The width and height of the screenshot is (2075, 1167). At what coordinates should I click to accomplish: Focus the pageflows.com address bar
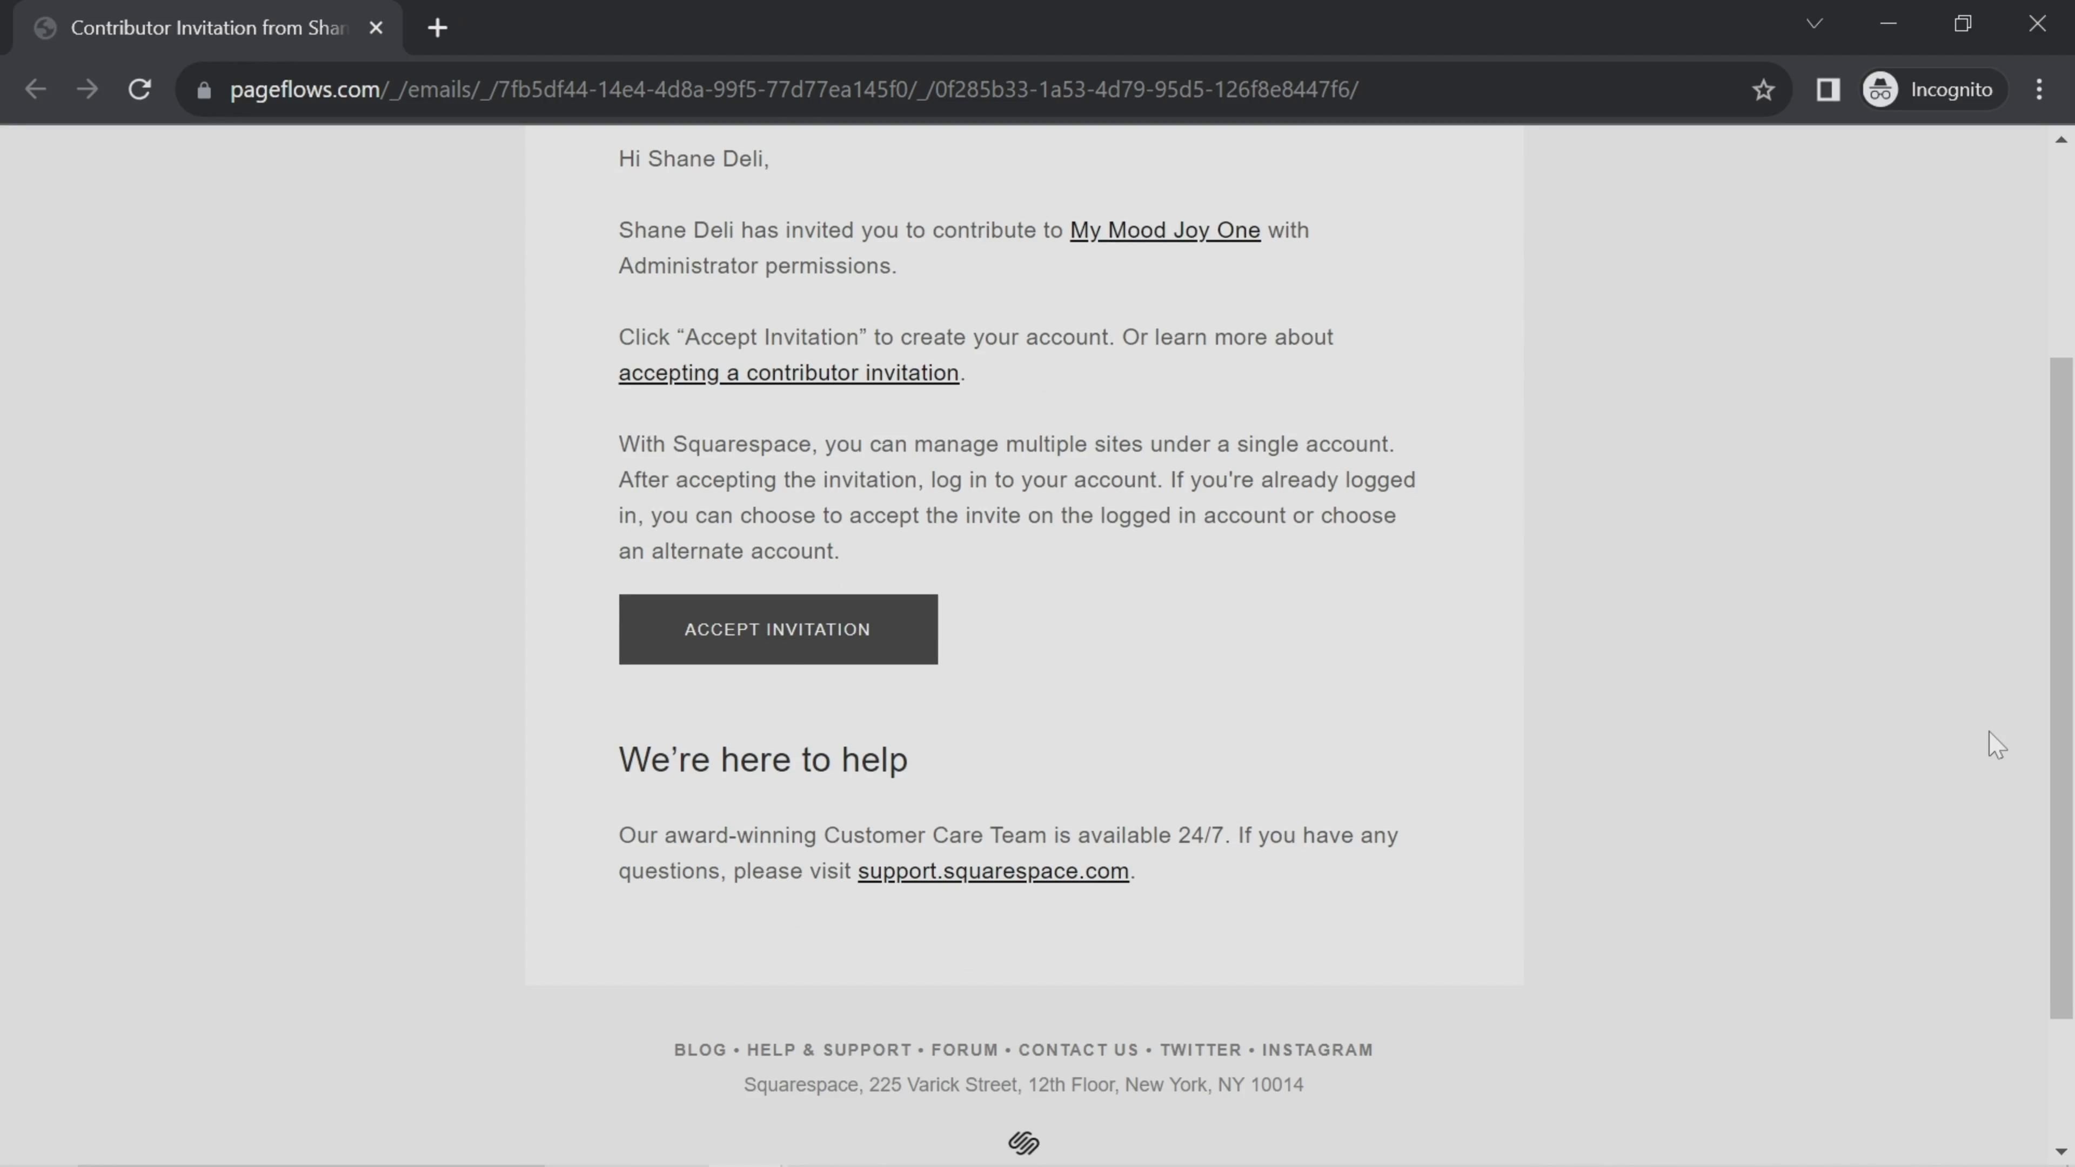(x=793, y=89)
